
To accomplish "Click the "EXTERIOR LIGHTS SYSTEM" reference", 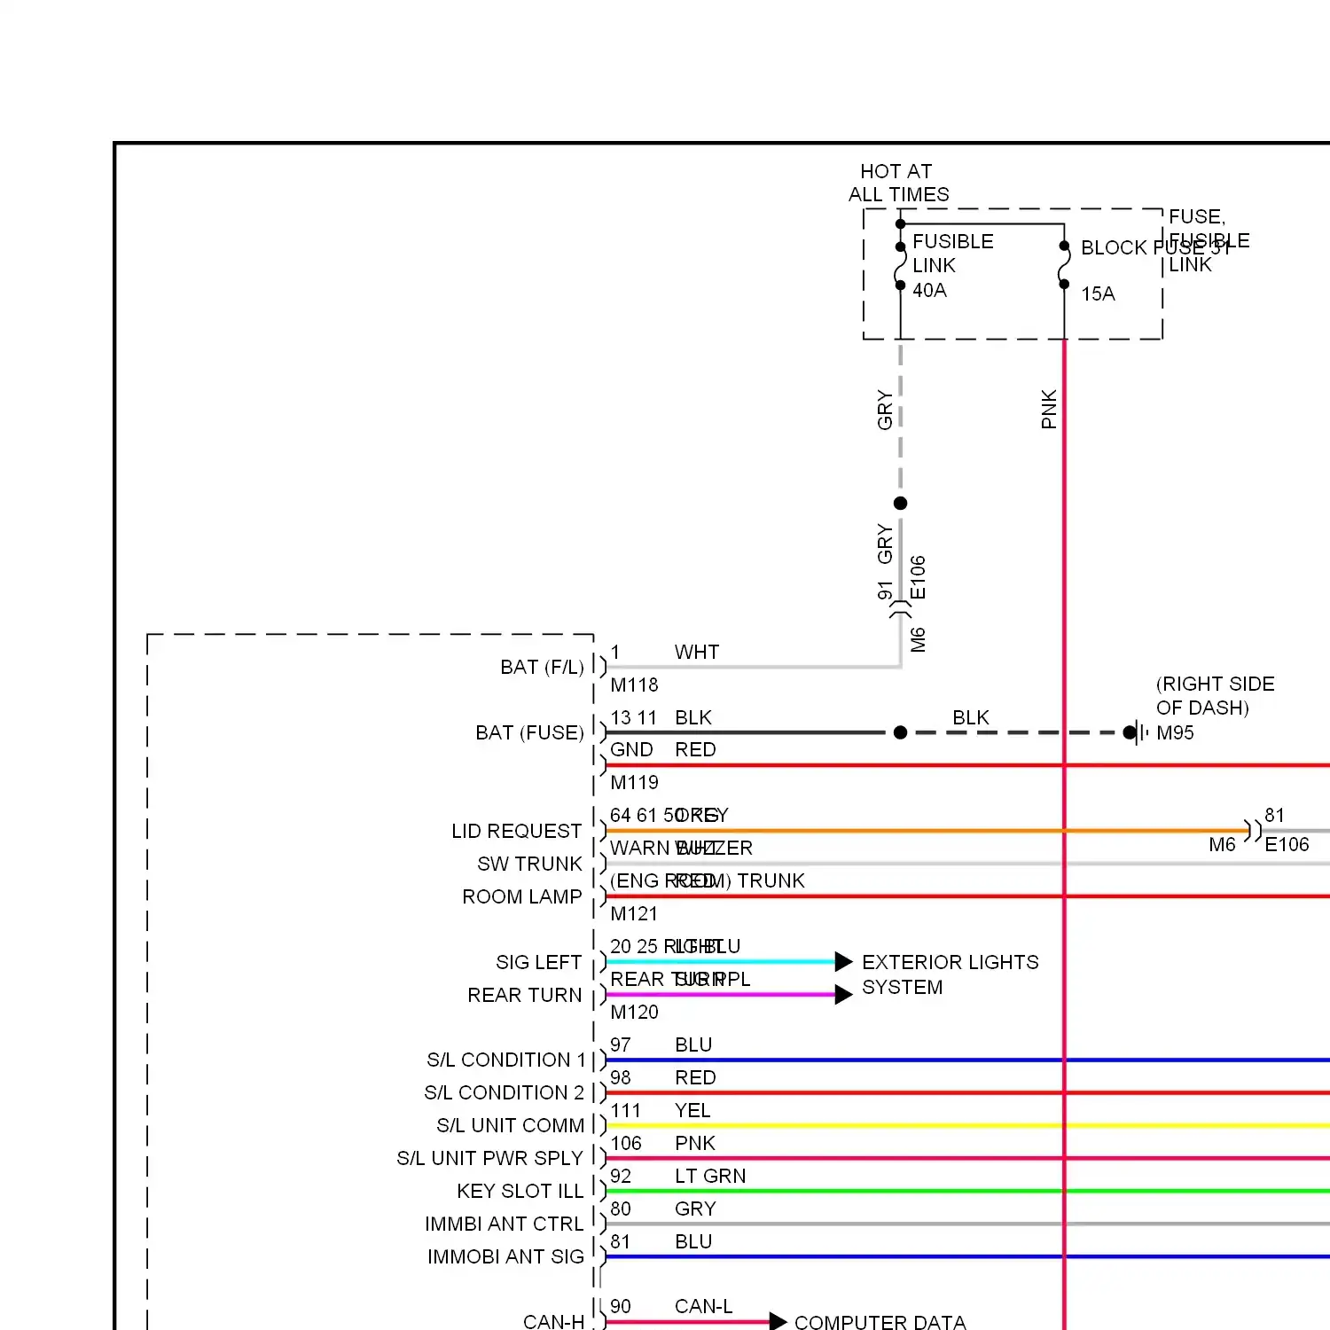I will [x=950, y=974].
